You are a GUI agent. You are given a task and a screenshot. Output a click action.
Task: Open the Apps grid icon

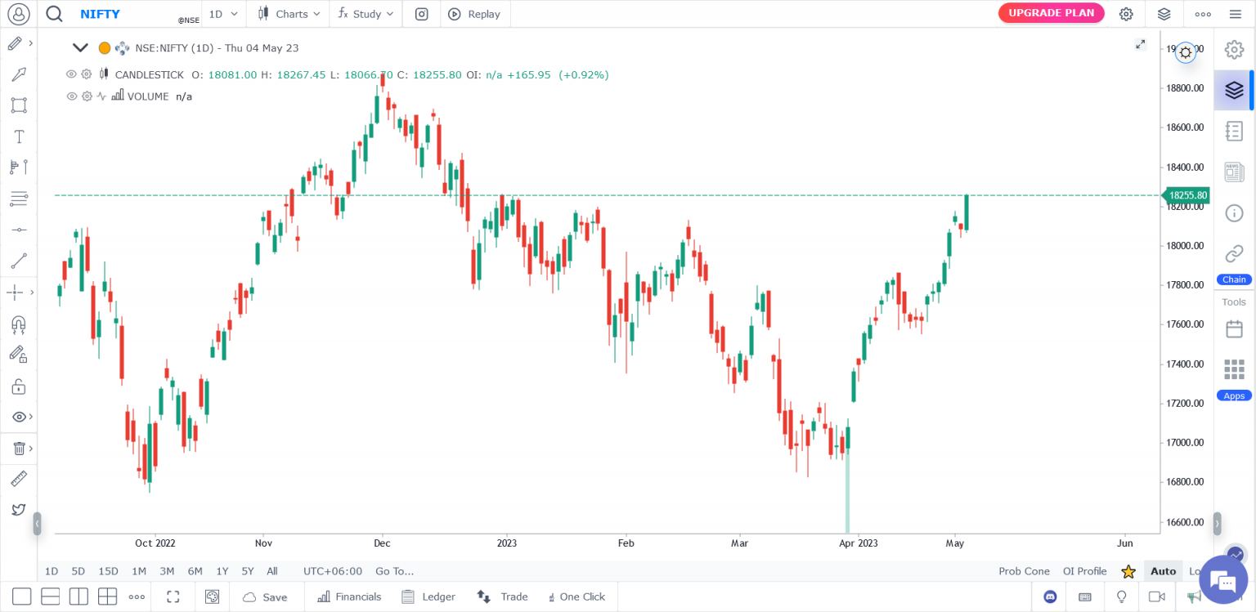point(1234,369)
